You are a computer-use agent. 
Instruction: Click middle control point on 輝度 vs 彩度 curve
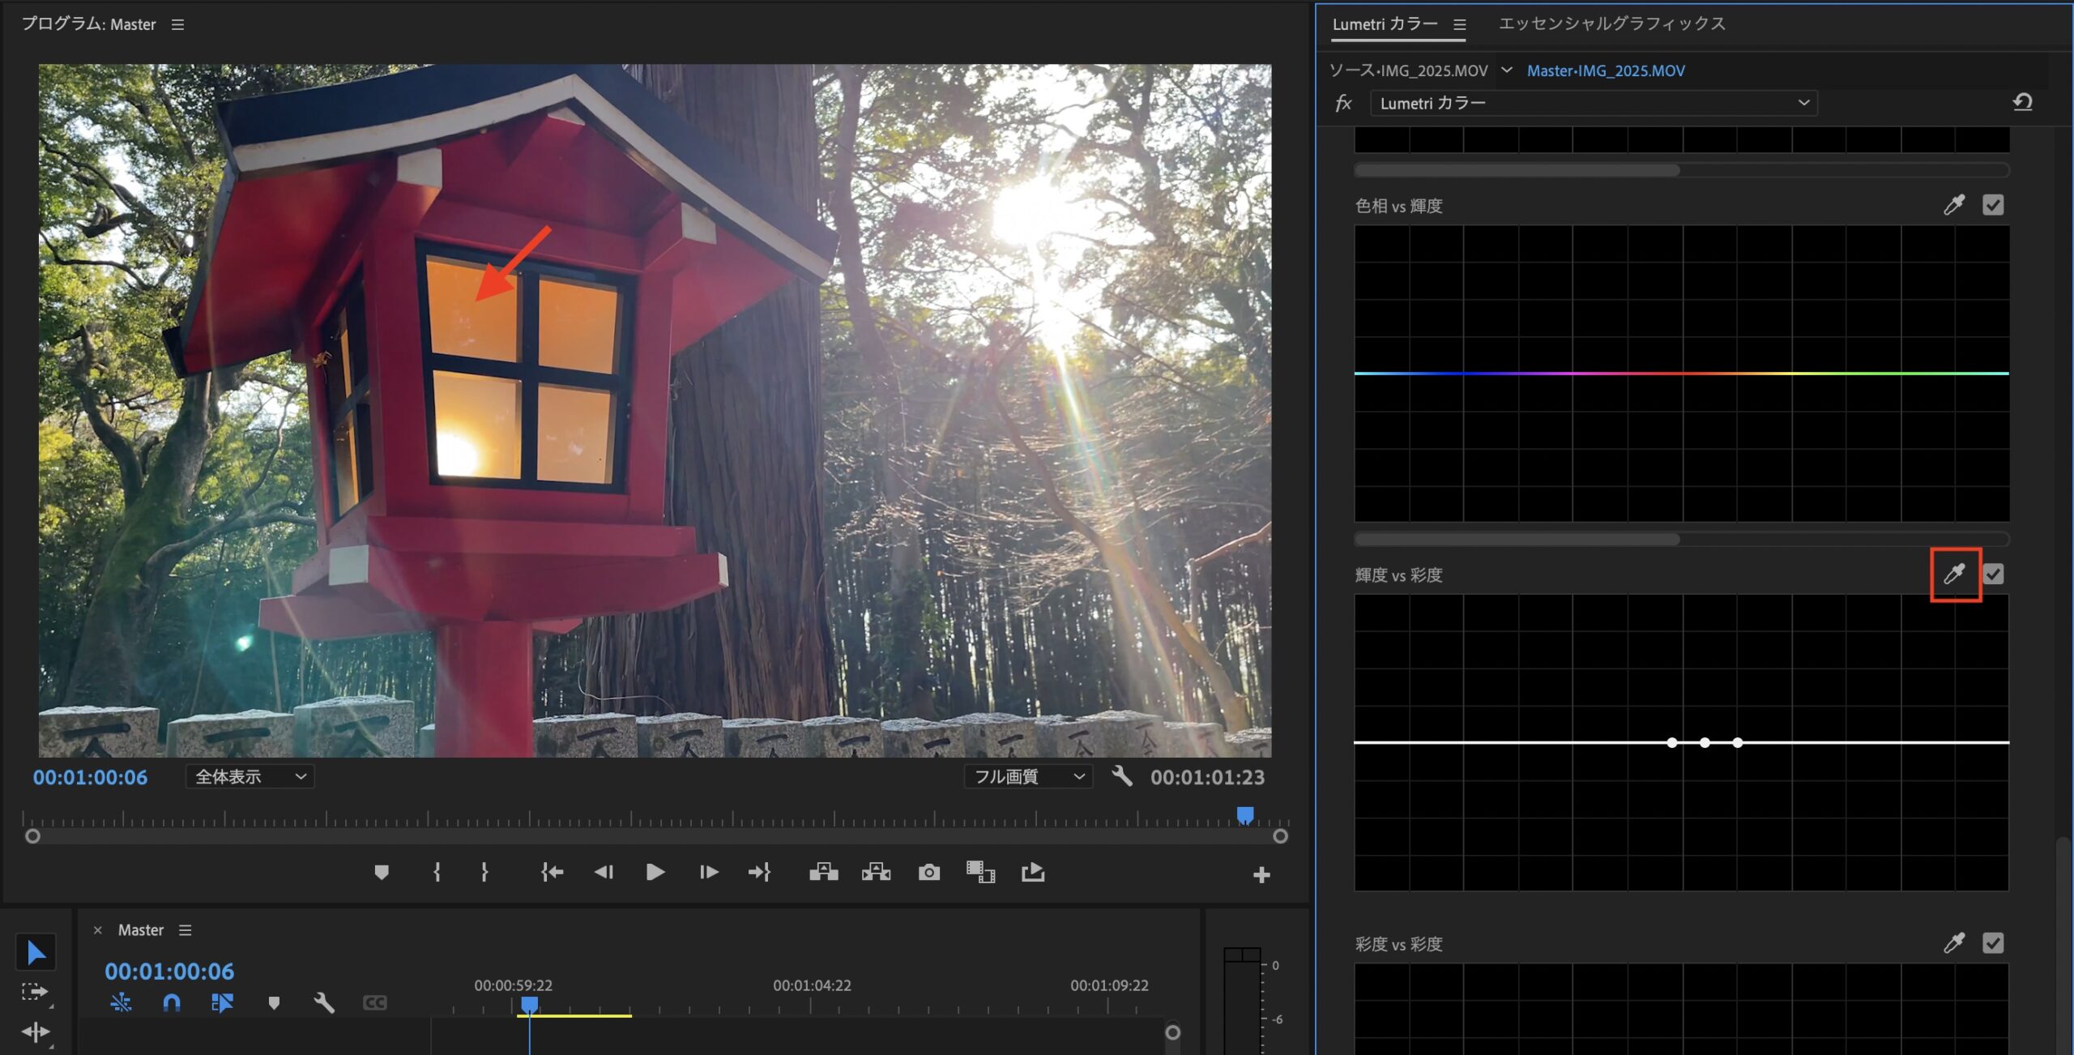click(1705, 742)
